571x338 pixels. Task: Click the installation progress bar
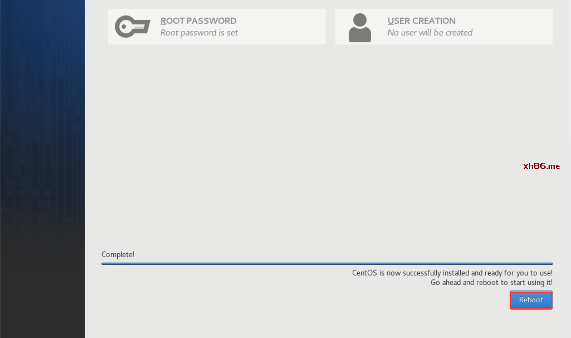(327, 264)
